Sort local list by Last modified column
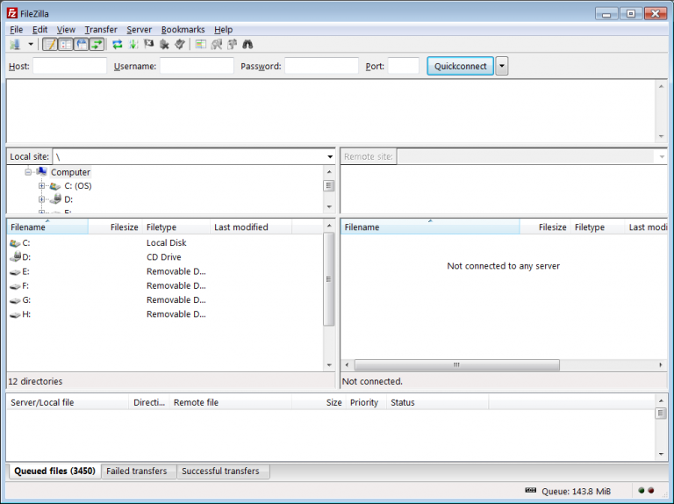 (x=251, y=227)
